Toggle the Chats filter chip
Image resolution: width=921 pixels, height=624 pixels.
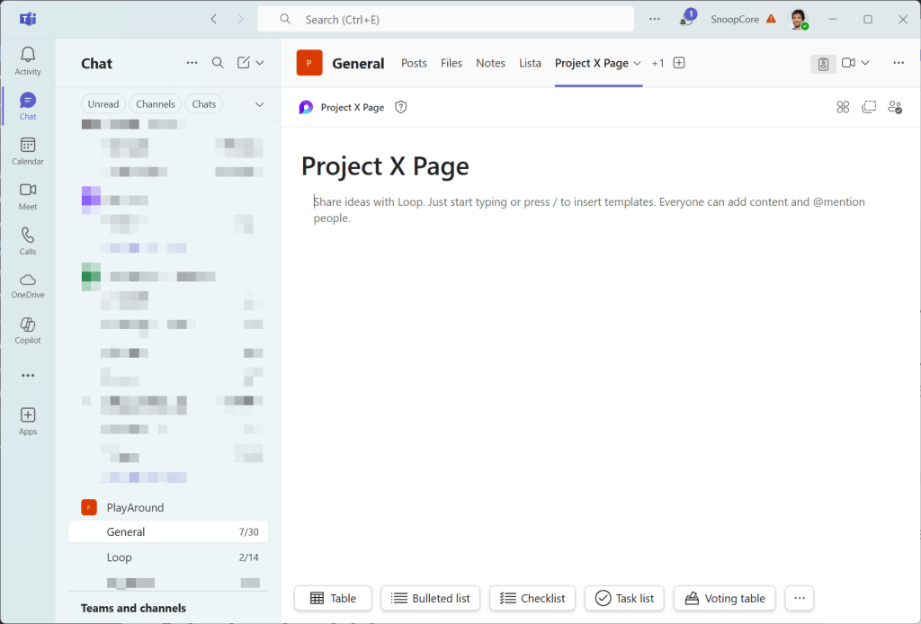pyautogui.click(x=204, y=104)
